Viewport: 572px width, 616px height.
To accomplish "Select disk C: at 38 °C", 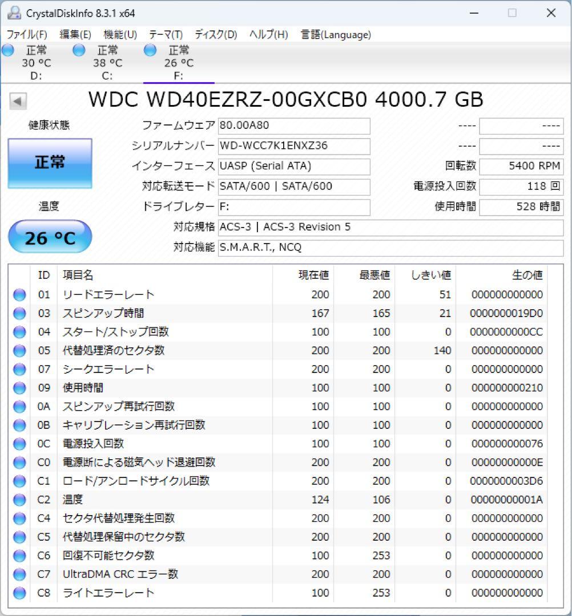I will click(107, 63).
